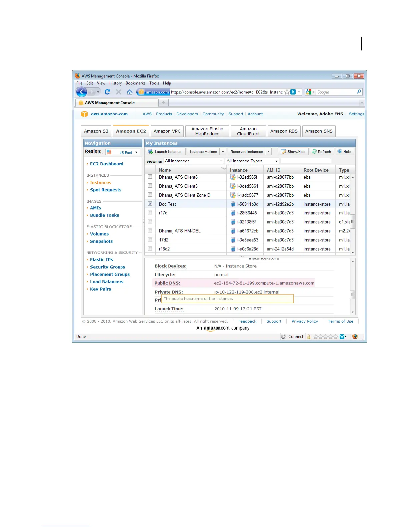Uncheck the Doc Test instance checkbox
408x529 pixels.
pyautogui.click(x=150, y=204)
